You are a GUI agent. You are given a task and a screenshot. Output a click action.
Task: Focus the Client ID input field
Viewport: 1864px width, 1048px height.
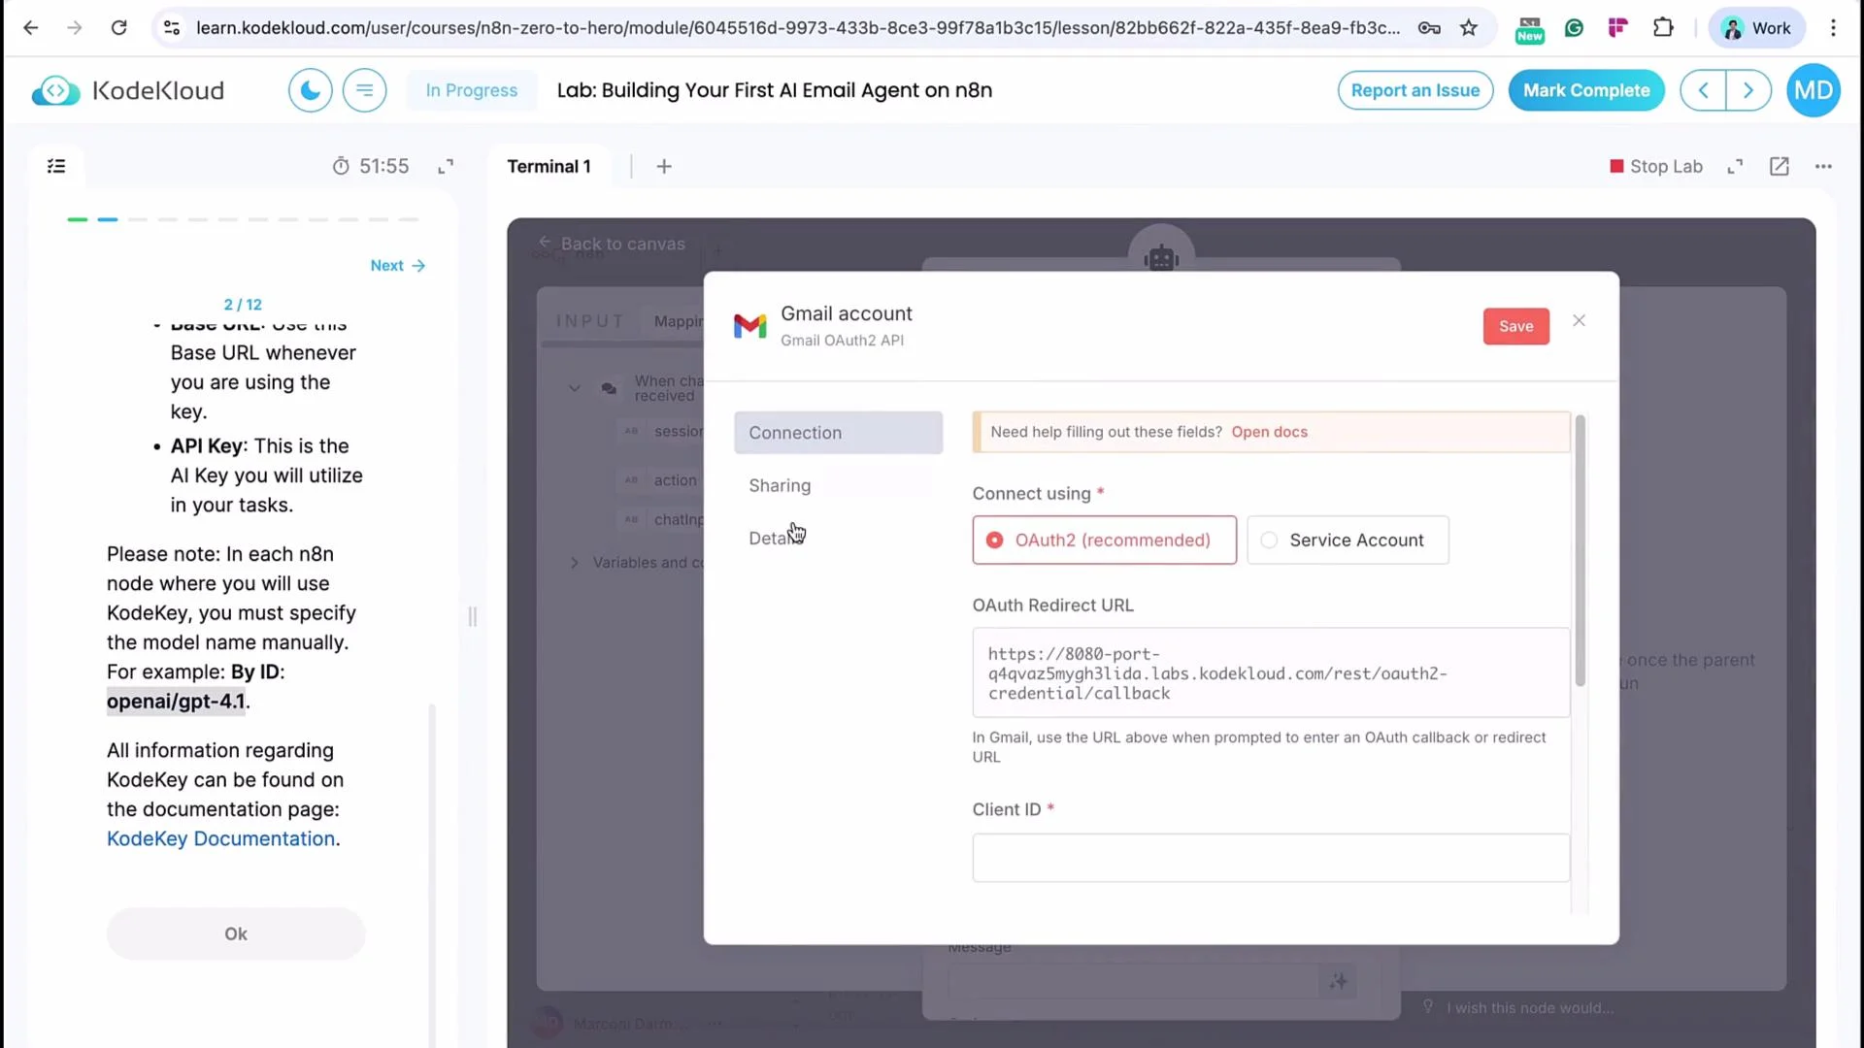tap(1270, 858)
